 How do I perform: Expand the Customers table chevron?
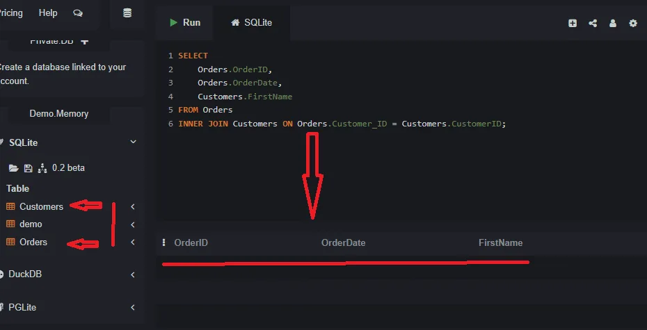(133, 206)
